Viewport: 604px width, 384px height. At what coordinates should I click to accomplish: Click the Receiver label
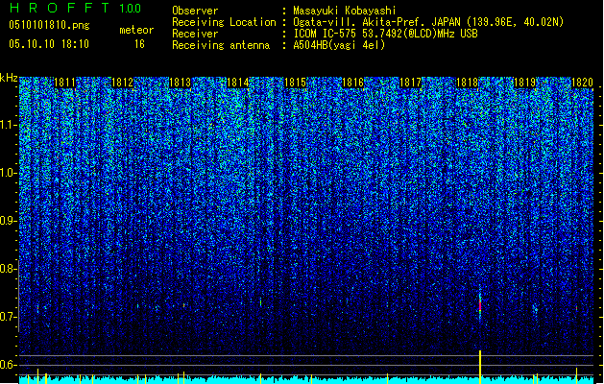[x=195, y=34]
